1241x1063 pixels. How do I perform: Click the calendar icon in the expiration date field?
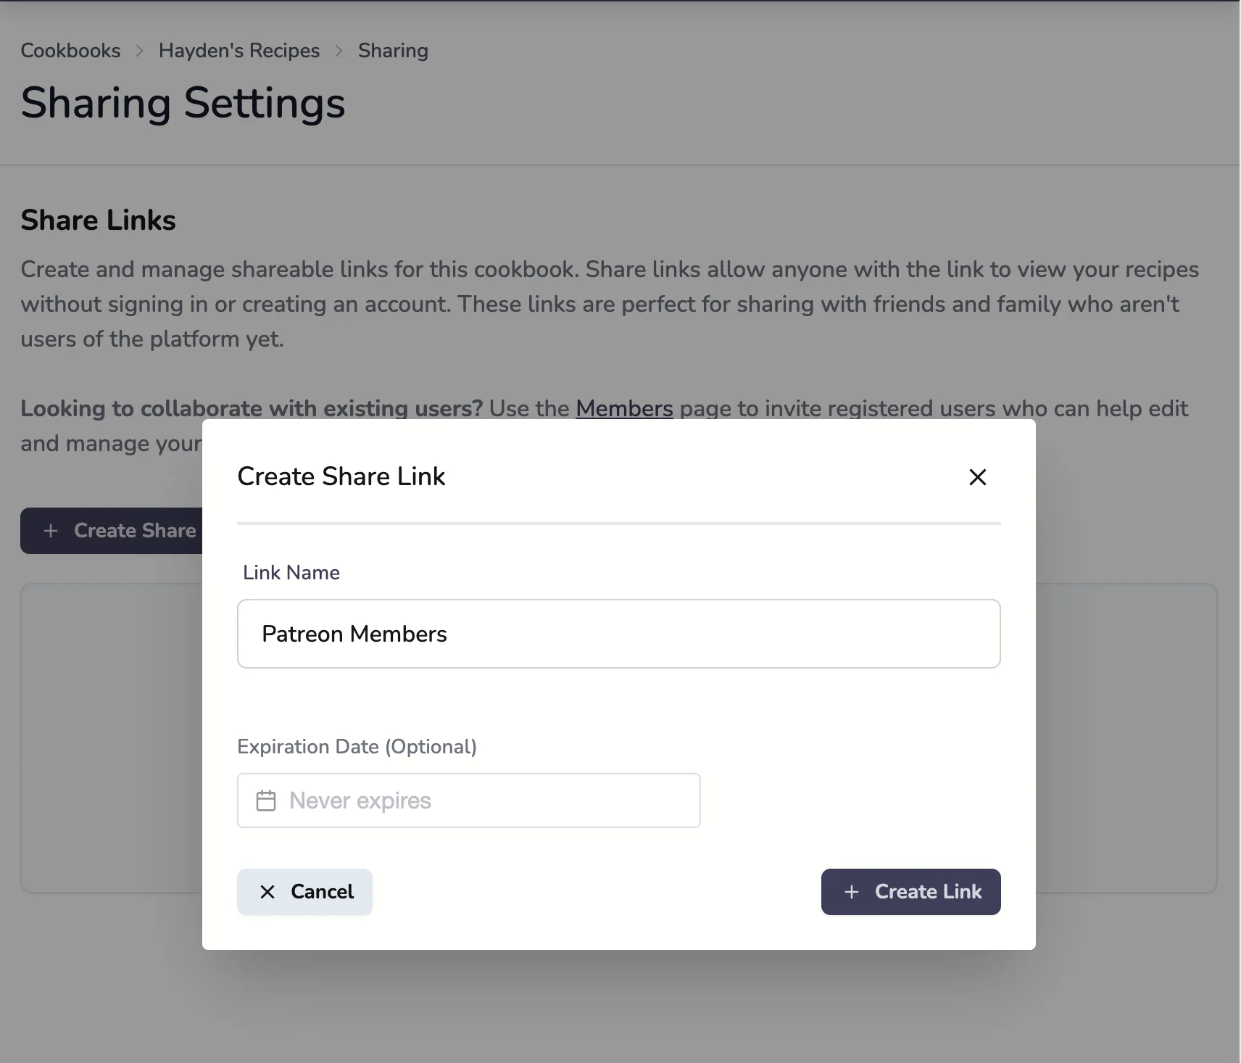(266, 801)
